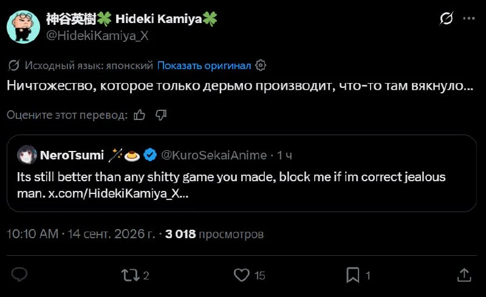Open the 10:10 AM timestamp link

click(33, 234)
